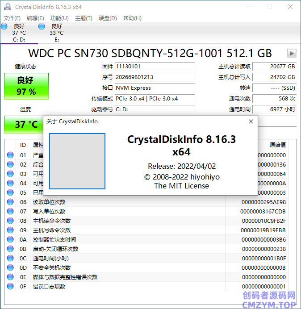Click the next disk arrow button
Image resolution: width=301 pixels, height=309 pixels.
(292, 53)
